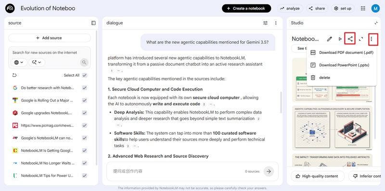Image resolution: width=385 pixels, height=191 pixels.
Task: Open dialogue settings sliders icon
Action: [x=266, y=23]
